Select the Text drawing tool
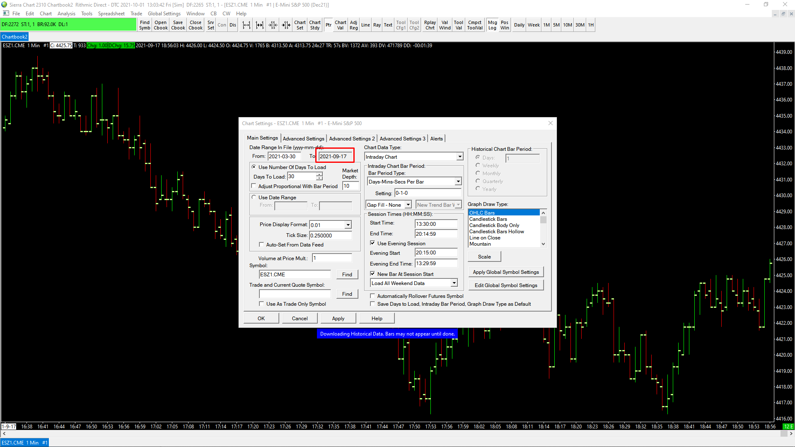Screen dimensions: 795x447 388,25
